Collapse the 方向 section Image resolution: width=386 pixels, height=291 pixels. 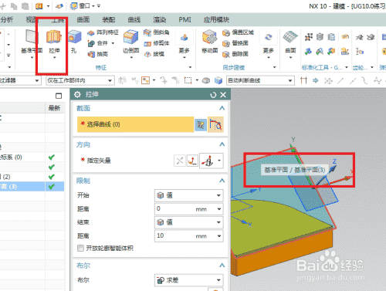(222, 144)
